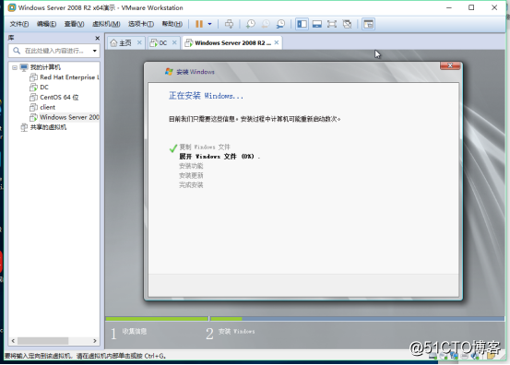Select 我的计算机 in the library tree

pos(45,67)
